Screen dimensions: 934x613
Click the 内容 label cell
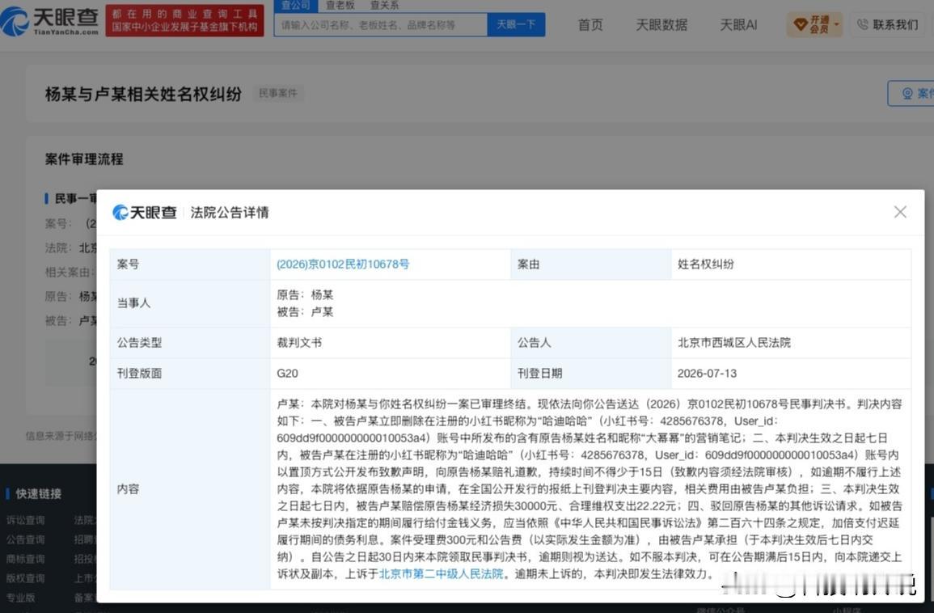point(190,488)
